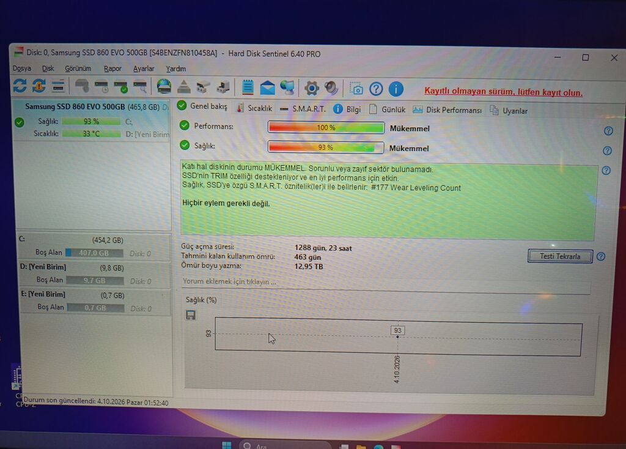Click the greyed-out disk with hand toolbar icon
Image resolution: width=626 pixels, height=449 pixels.
pos(82,86)
